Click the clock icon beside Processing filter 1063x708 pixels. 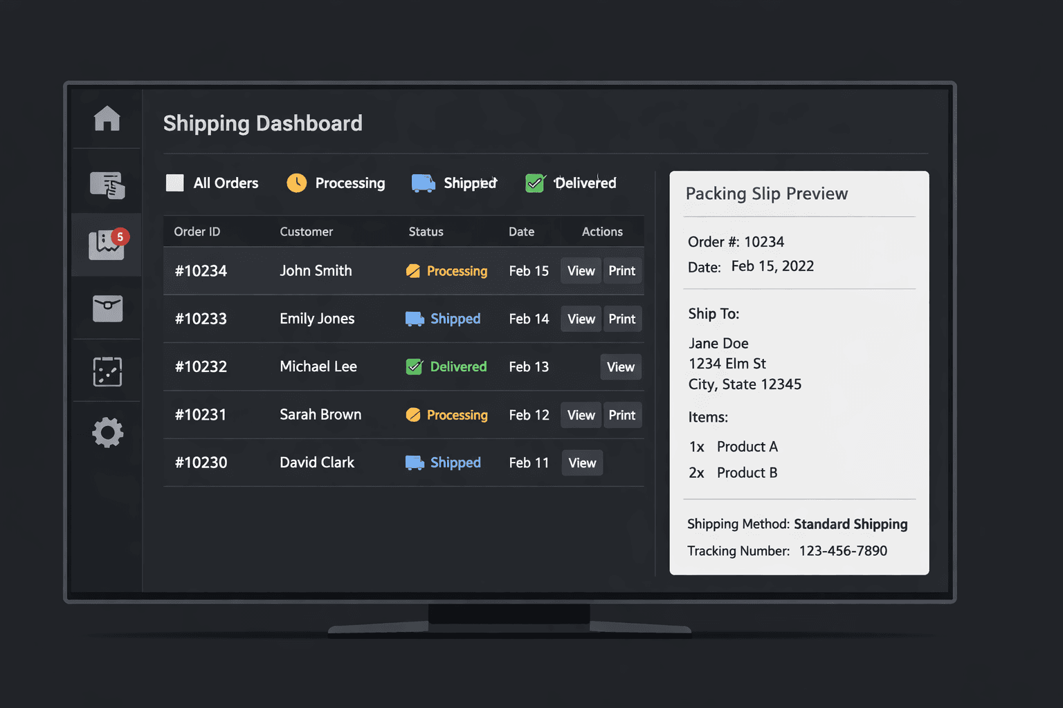[297, 183]
